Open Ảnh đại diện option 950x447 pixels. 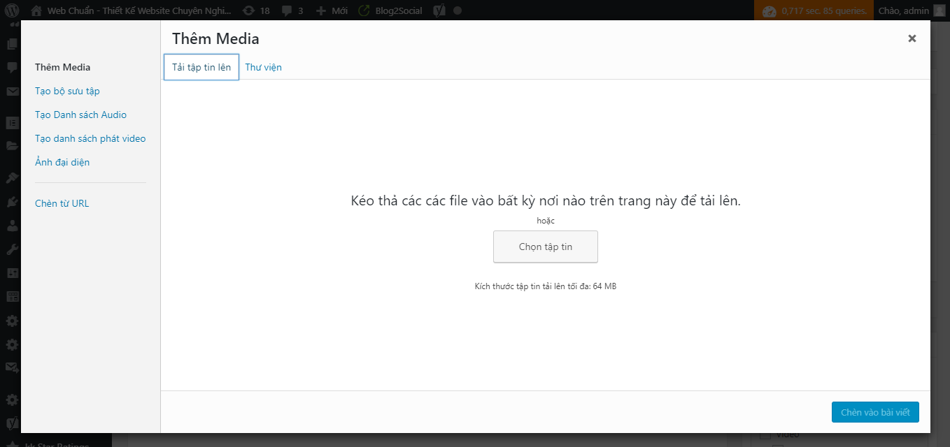pyautogui.click(x=62, y=162)
